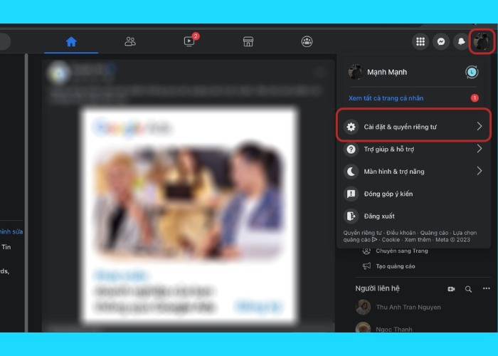Click Xem tất cả trang cá nhân link
Image resolution: width=498 pixels, height=356 pixels.
pyautogui.click(x=386, y=98)
